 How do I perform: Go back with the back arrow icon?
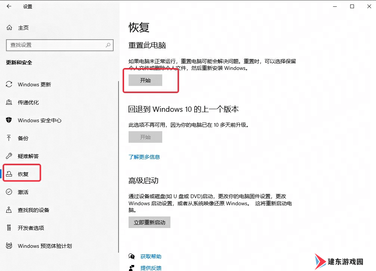click(9, 6)
